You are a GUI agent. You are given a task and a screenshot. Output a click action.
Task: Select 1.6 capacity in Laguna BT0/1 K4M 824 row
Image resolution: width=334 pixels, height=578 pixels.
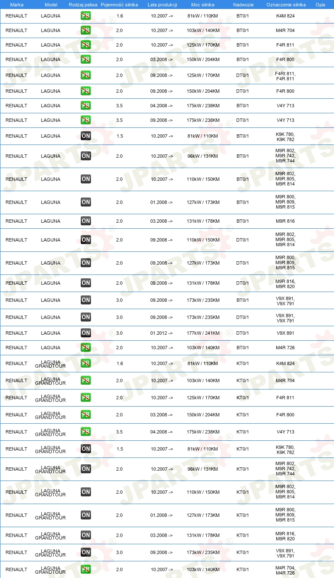[x=120, y=16]
